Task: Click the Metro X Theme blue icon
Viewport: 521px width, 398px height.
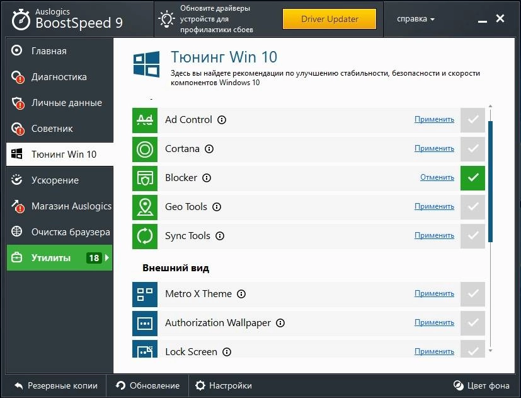Action: click(x=144, y=294)
